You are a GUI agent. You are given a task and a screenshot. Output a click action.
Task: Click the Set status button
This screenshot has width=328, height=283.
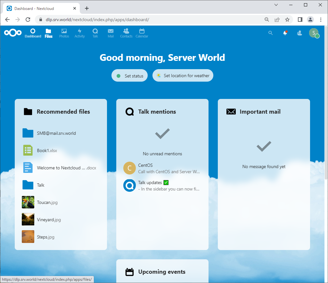(x=129, y=76)
